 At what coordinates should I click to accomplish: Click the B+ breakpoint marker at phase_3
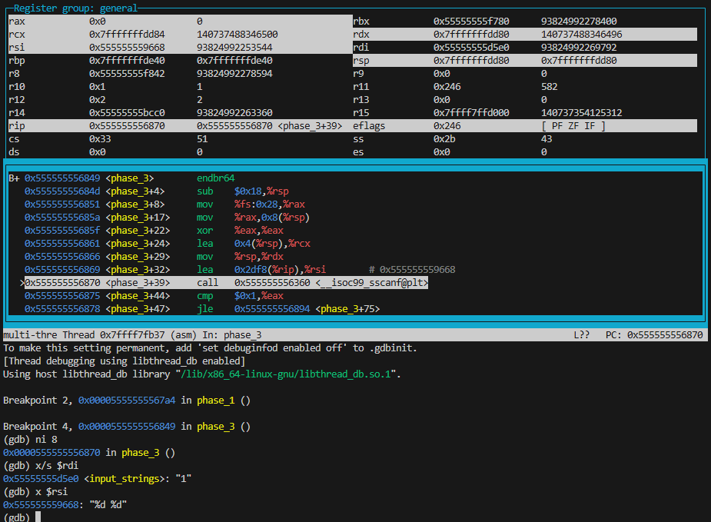tap(15, 178)
